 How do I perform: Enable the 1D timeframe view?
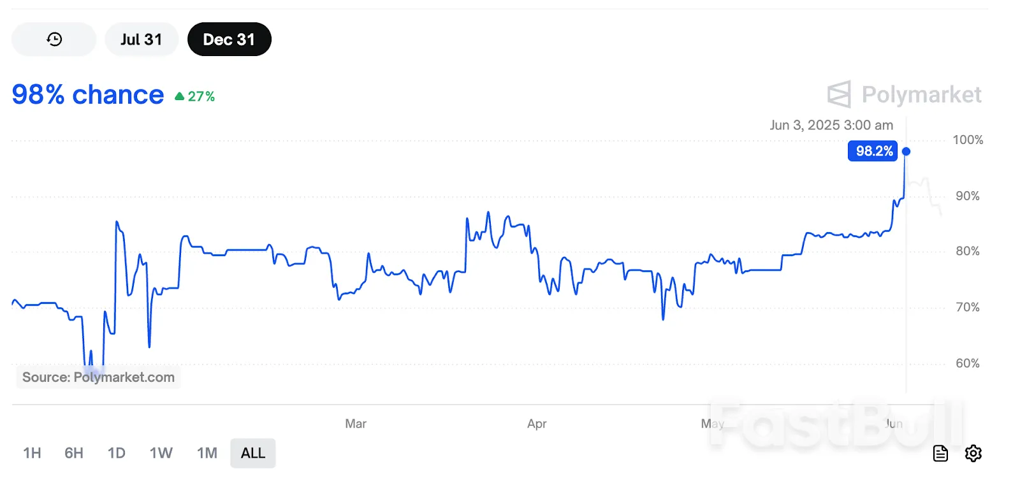[117, 453]
